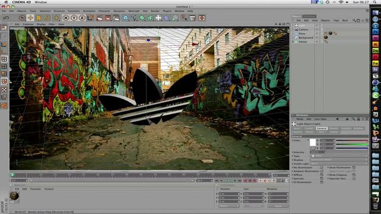Click the timeline ruler frame marker
The width and height of the screenshot is (381, 214).
coord(13,175)
